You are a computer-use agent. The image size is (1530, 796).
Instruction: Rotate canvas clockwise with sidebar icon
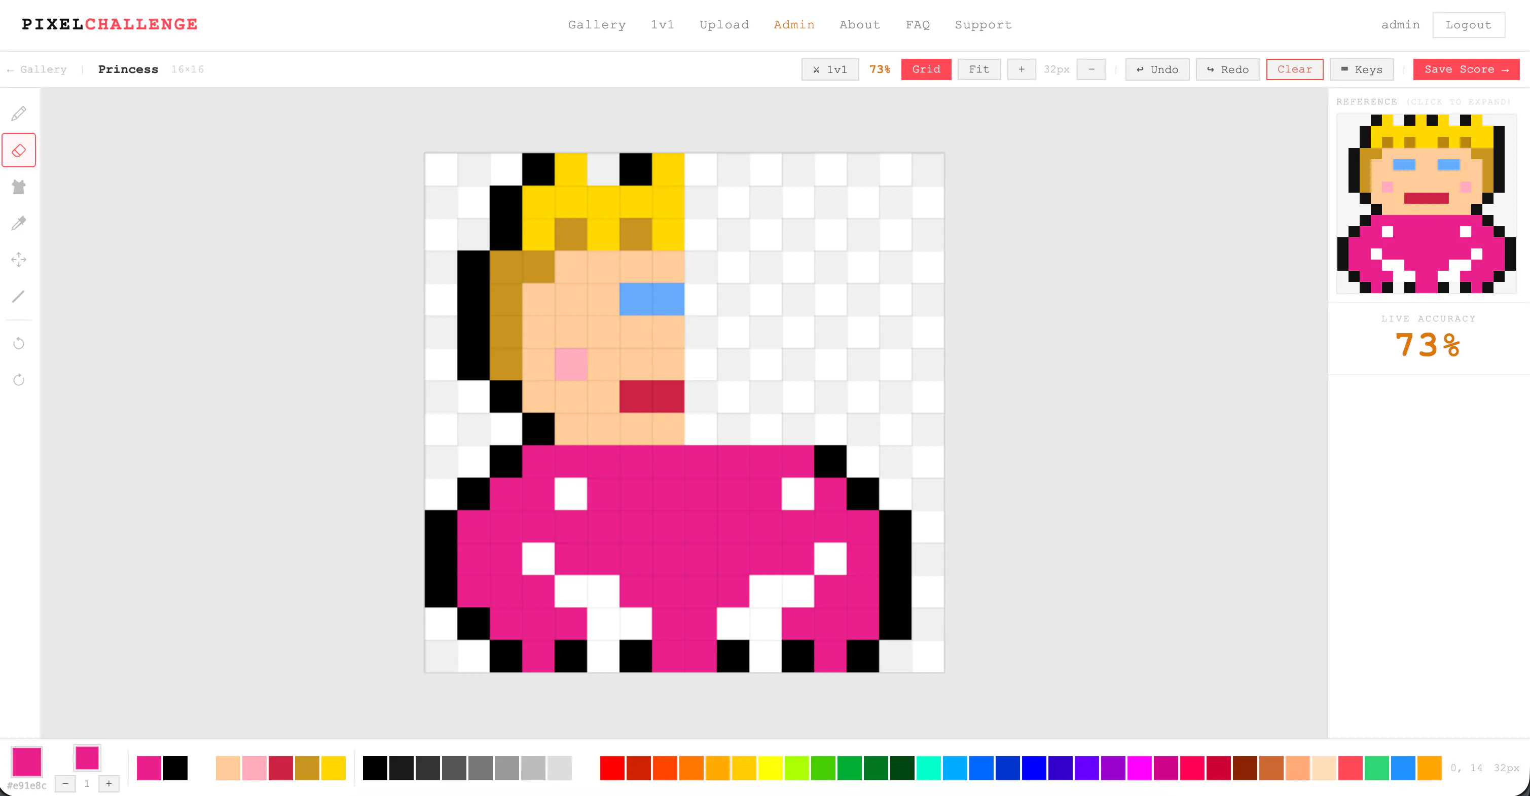(x=19, y=380)
